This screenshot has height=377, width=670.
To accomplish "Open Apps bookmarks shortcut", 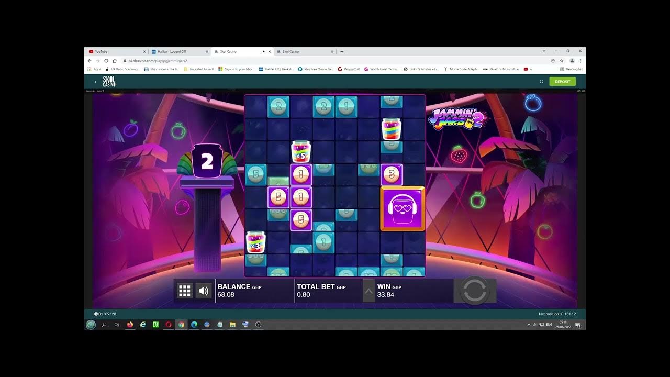I will [94, 69].
